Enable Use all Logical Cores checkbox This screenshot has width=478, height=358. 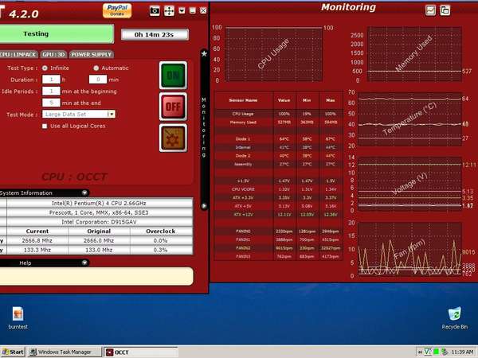(45, 126)
